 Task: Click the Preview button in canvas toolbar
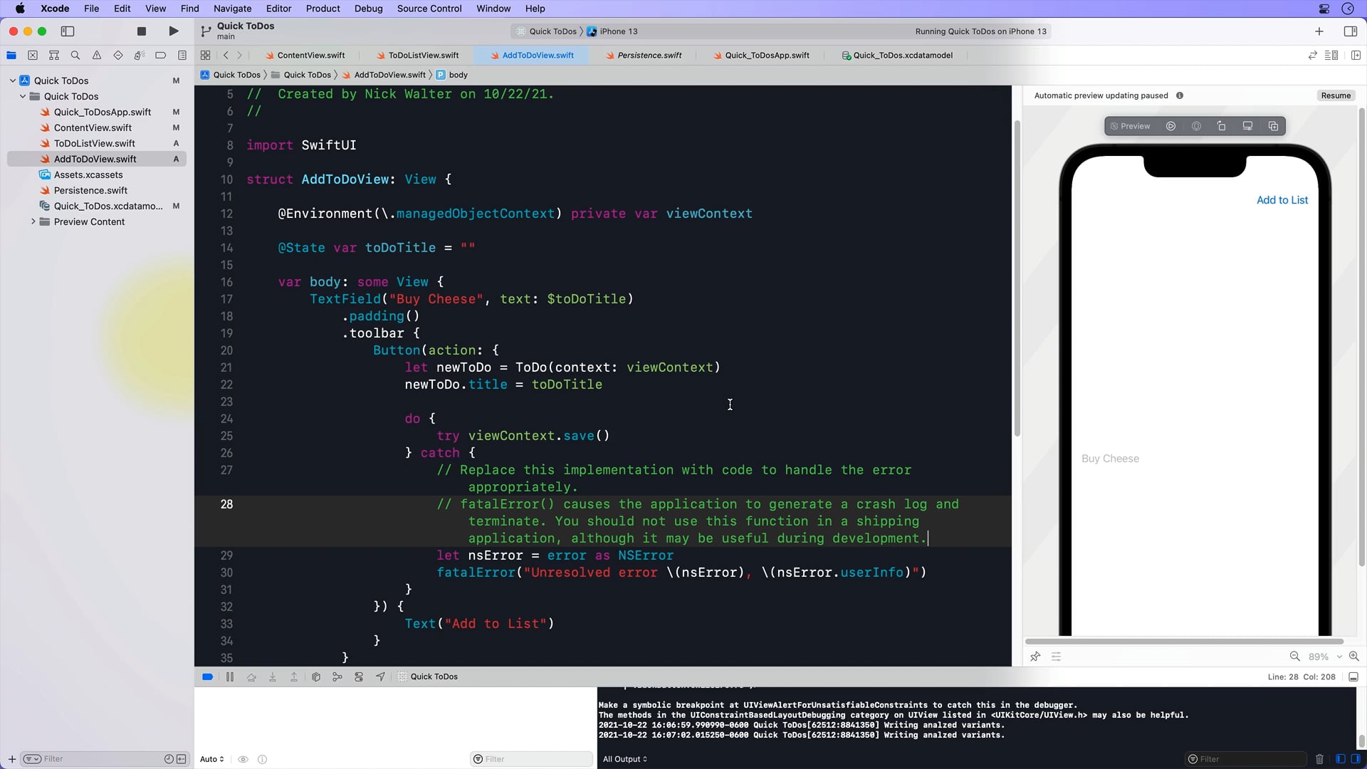[1131, 126]
